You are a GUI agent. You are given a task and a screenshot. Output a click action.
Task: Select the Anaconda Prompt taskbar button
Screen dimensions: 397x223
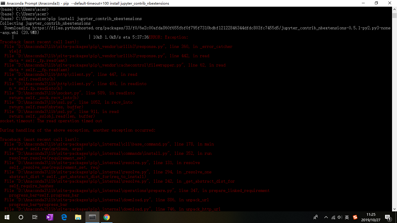pos(92,217)
